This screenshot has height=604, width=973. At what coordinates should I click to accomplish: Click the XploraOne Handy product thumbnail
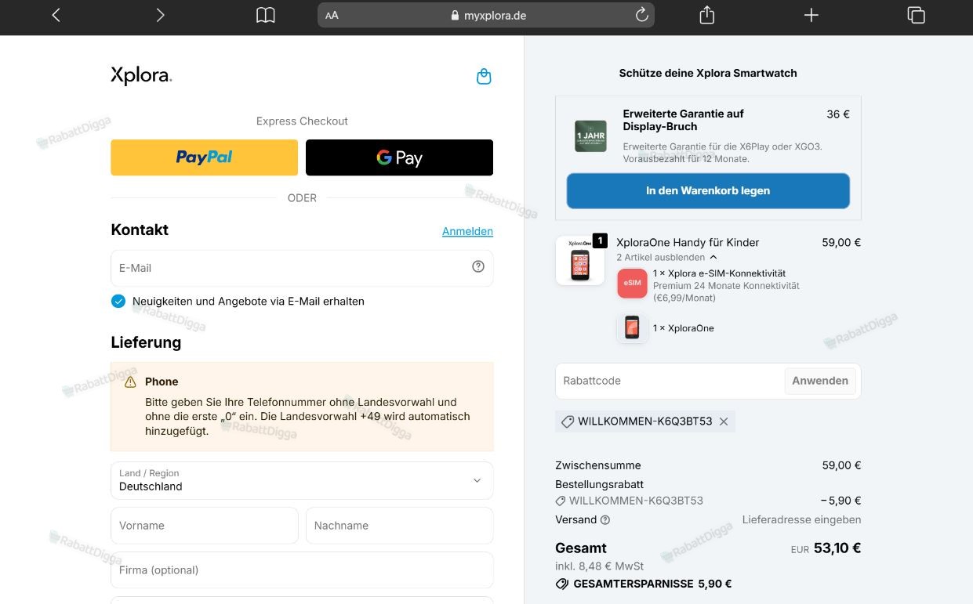tap(580, 261)
